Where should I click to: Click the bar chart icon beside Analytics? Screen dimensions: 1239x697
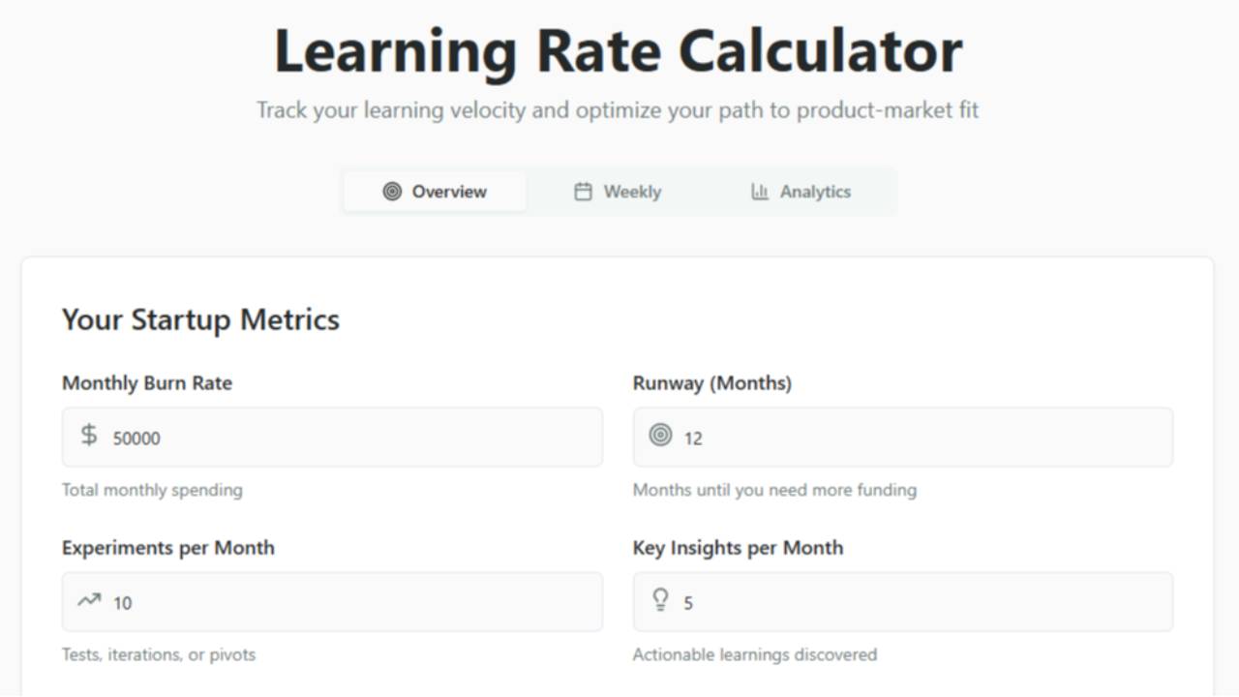click(x=760, y=192)
